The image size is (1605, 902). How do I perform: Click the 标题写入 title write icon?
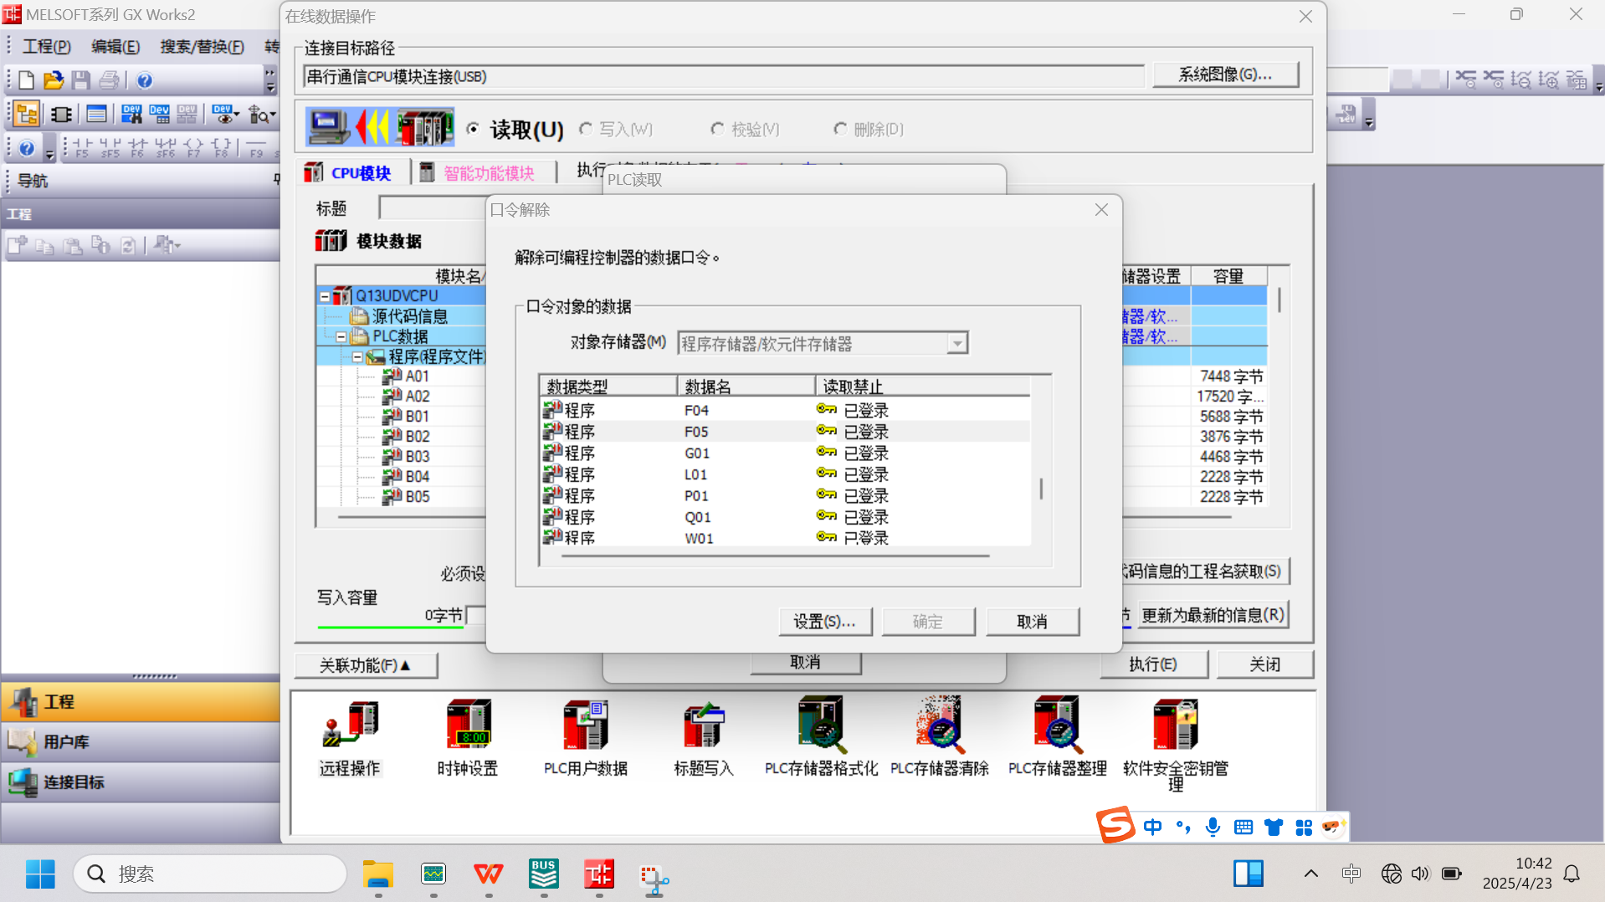(x=703, y=726)
